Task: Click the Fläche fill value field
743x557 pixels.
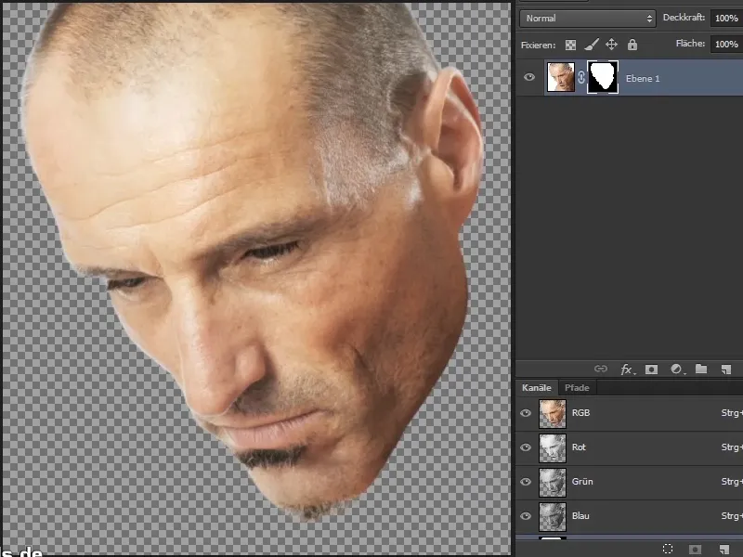Action: click(726, 44)
